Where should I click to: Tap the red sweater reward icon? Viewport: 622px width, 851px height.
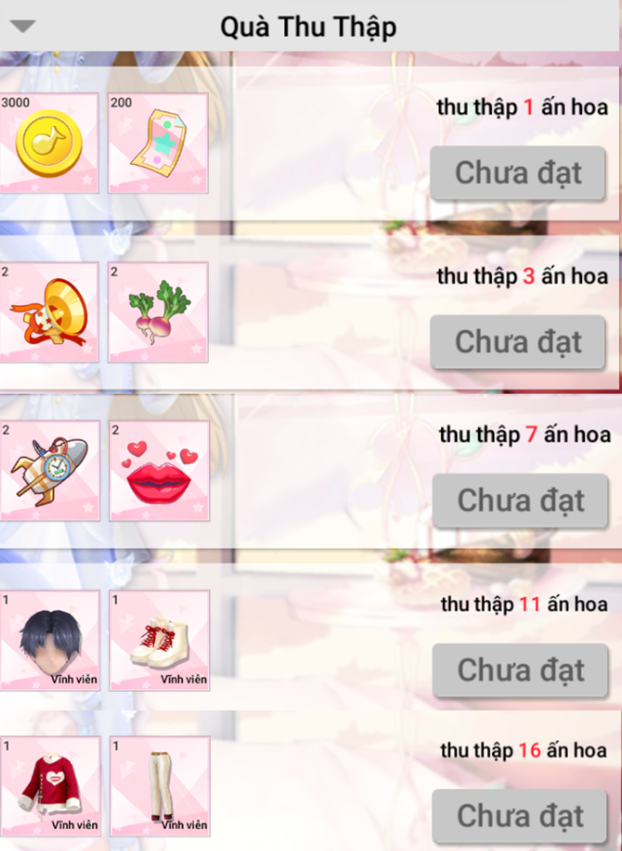50,786
